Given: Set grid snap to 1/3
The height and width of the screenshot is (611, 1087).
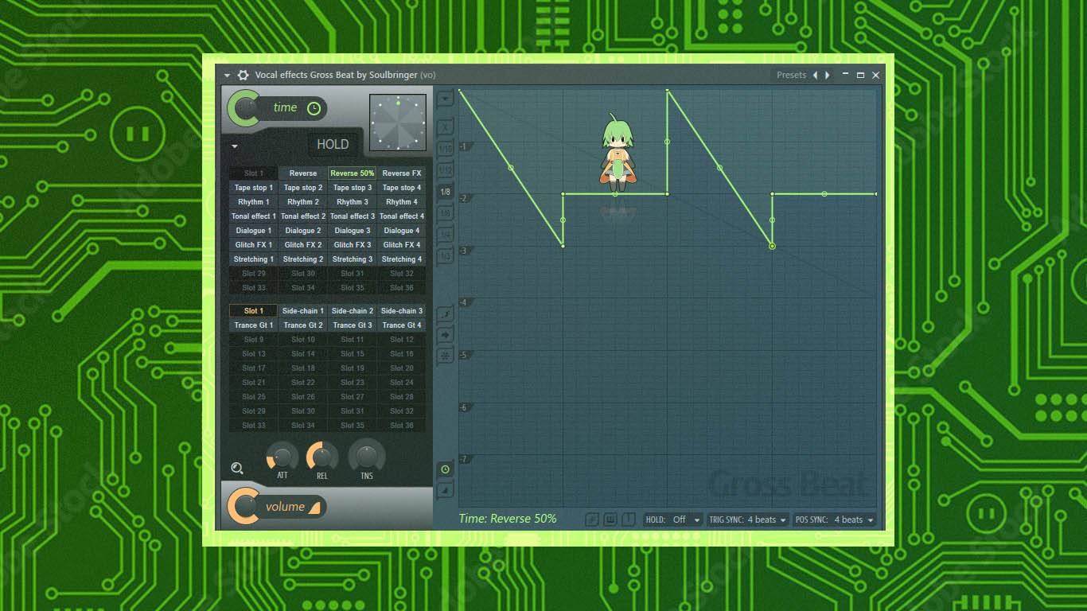Looking at the screenshot, I should pos(445,255).
